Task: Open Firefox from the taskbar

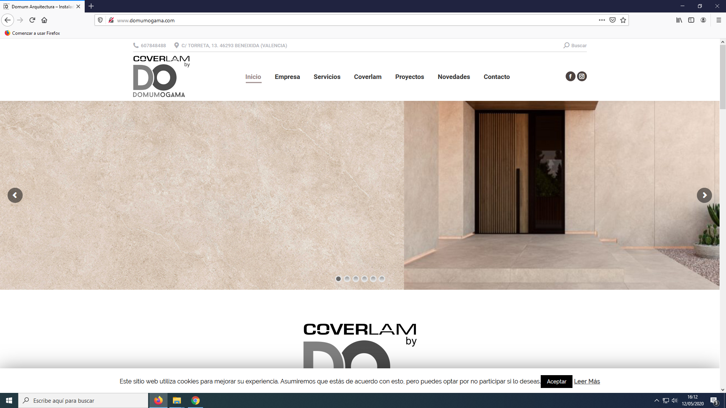Action: tap(158, 400)
